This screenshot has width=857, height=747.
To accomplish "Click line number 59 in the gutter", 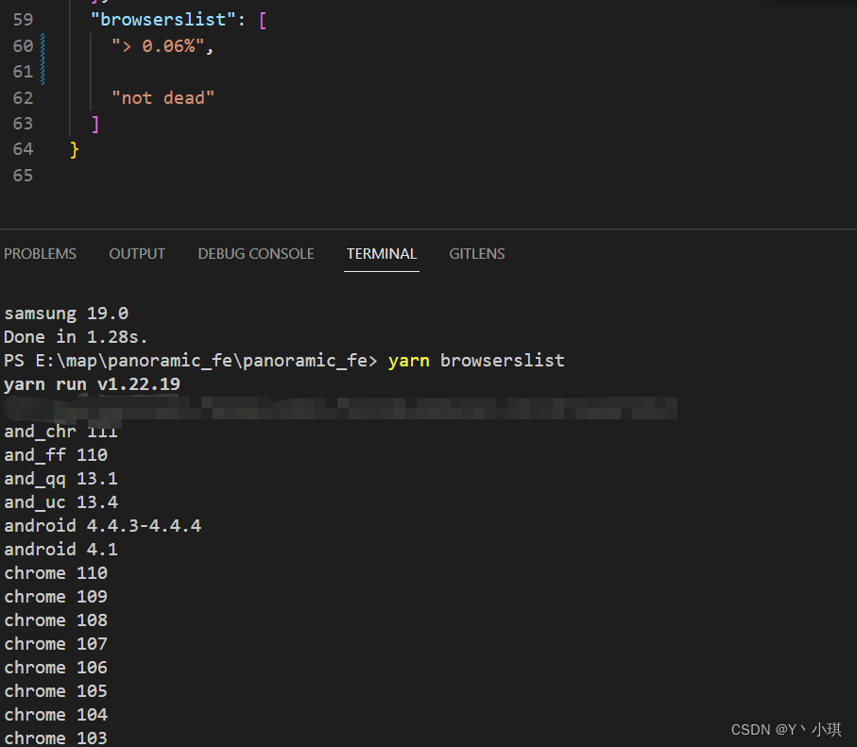I will click(23, 19).
